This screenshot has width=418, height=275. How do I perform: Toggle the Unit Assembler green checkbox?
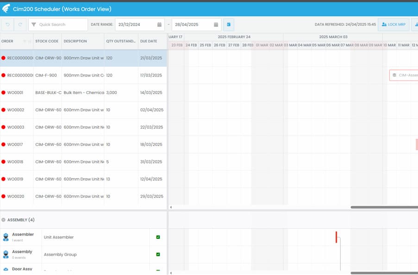click(x=158, y=237)
